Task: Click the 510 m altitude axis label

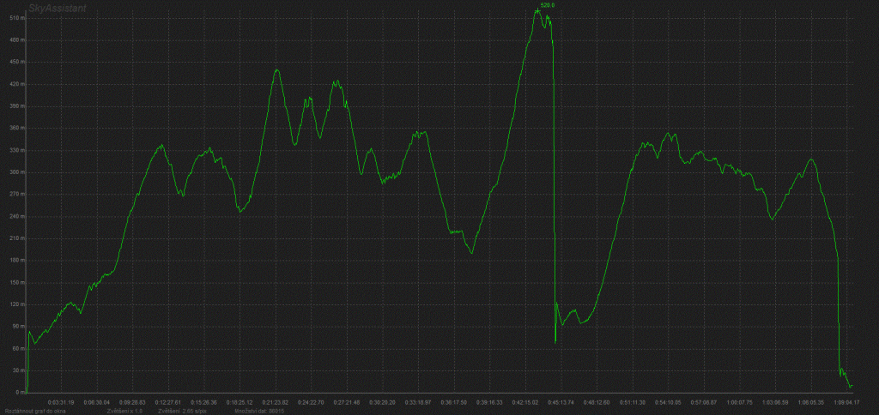Action: (16, 40)
